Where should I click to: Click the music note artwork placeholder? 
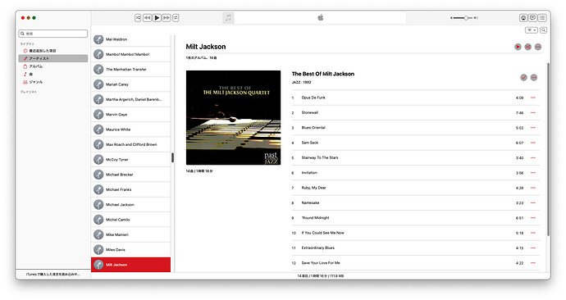pyautogui.click(x=228, y=18)
